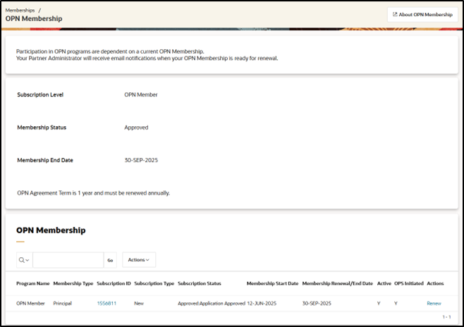The width and height of the screenshot is (464, 327).
Task: Expand the Actions dropdown menu
Action: pos(139,259)
